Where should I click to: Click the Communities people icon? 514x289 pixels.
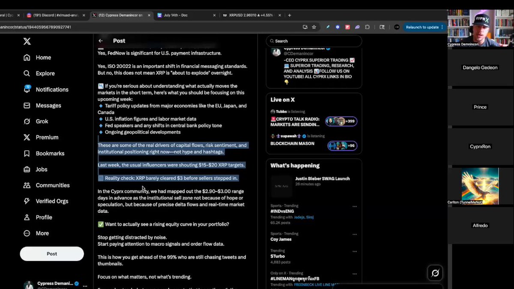point(27,185)
